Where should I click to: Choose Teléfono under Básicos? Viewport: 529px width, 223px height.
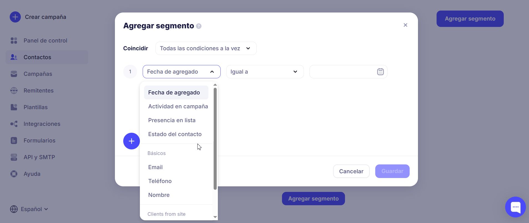point(160,181)
